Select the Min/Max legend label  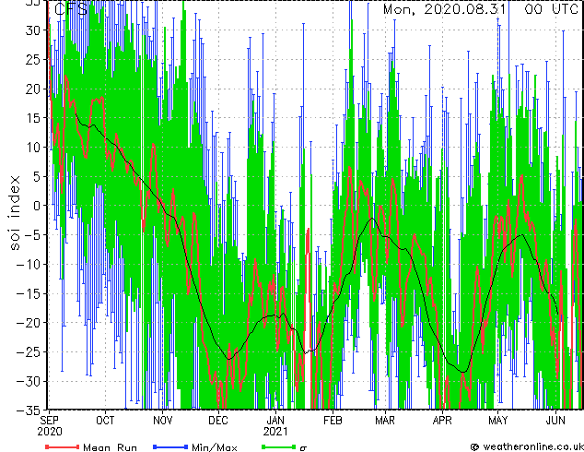(x=214, y=447)
